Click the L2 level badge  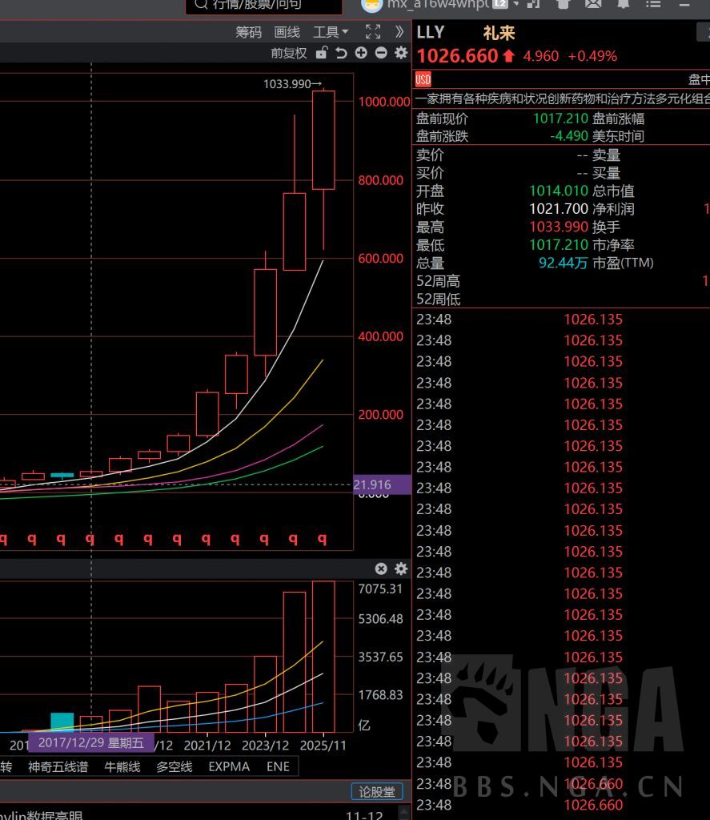(501, 4)
